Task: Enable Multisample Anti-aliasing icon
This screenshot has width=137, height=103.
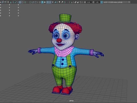Action: tap(65, 2)
